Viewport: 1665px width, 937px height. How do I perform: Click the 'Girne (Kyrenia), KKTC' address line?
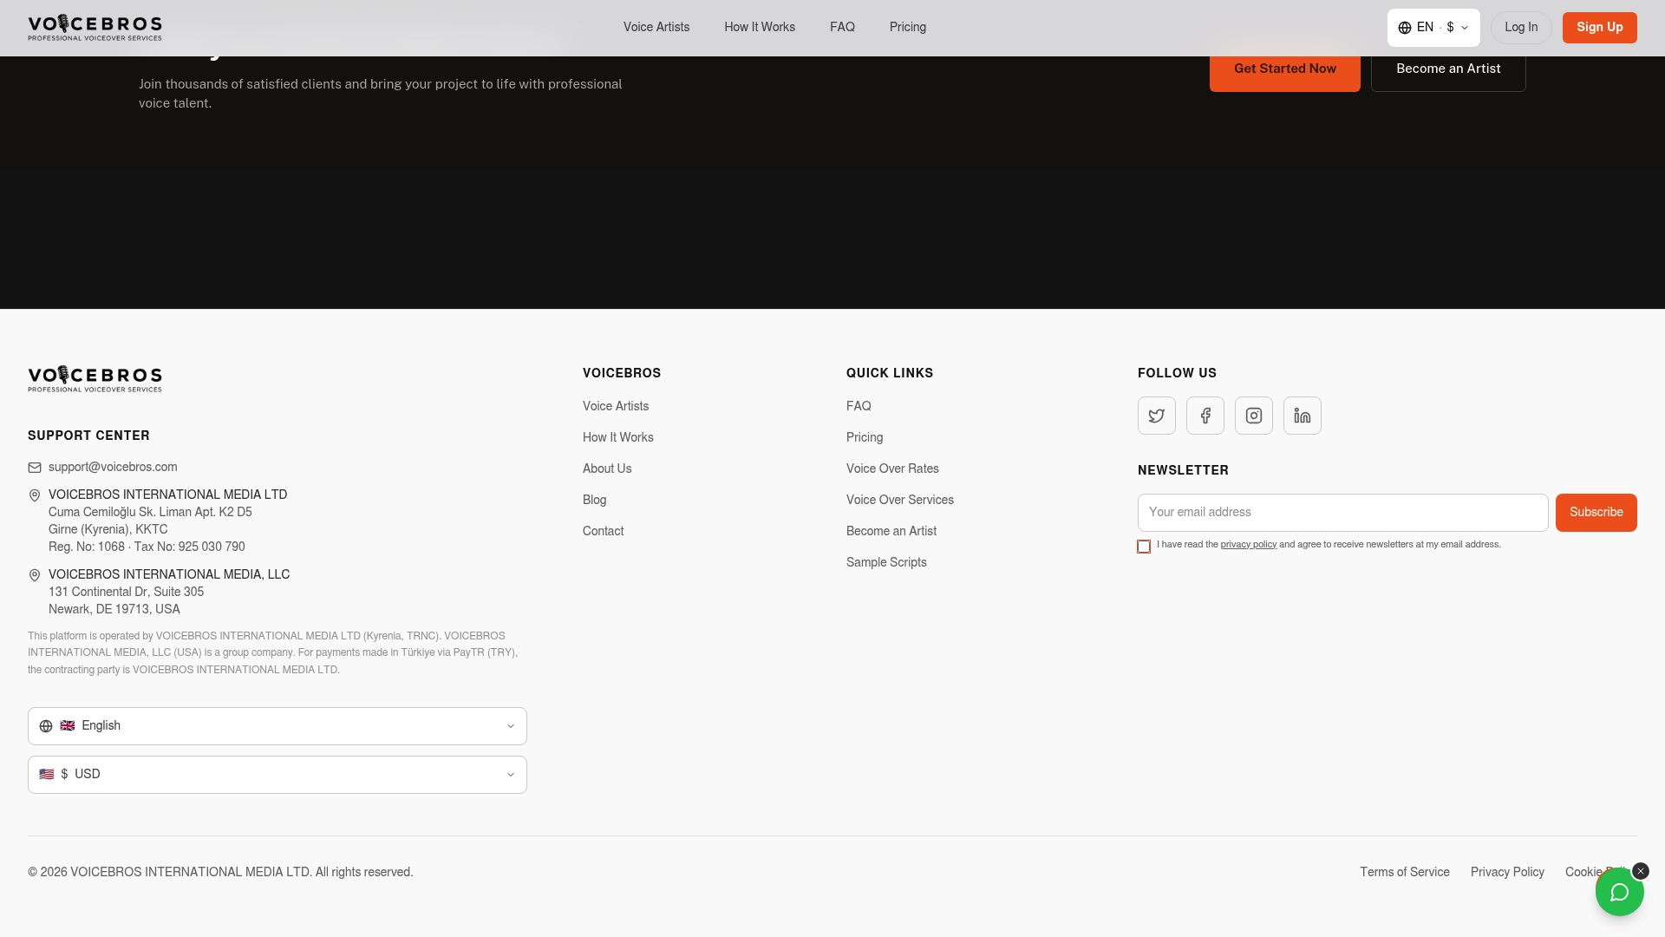click(108, 529)
